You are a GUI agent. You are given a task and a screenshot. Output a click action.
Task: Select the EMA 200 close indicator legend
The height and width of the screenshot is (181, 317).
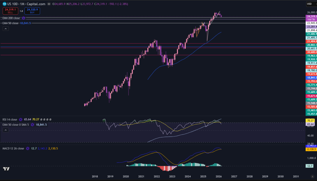click(11, 18)
